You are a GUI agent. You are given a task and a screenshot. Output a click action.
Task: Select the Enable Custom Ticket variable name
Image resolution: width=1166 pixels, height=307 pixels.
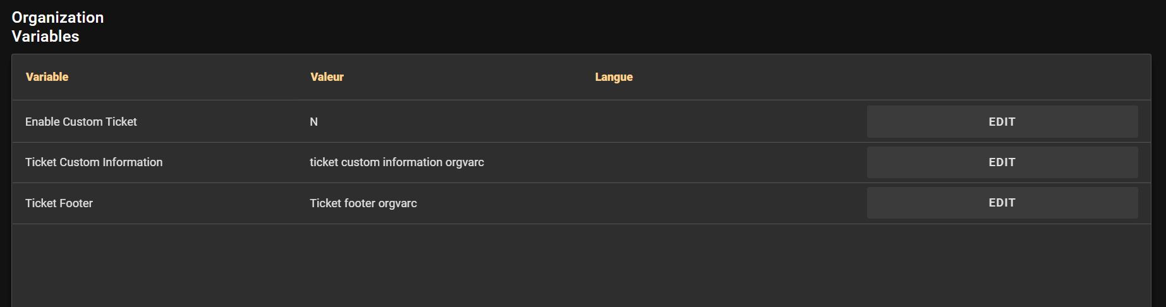coord(81,122)
